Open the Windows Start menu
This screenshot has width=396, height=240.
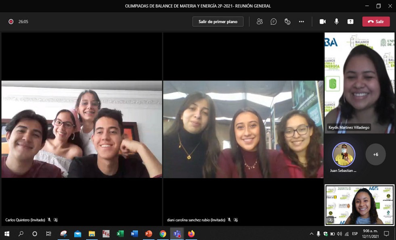(7, 234)
